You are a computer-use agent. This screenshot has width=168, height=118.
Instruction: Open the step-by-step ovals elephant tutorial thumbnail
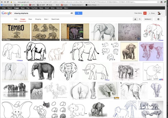(x=59, y=109)
